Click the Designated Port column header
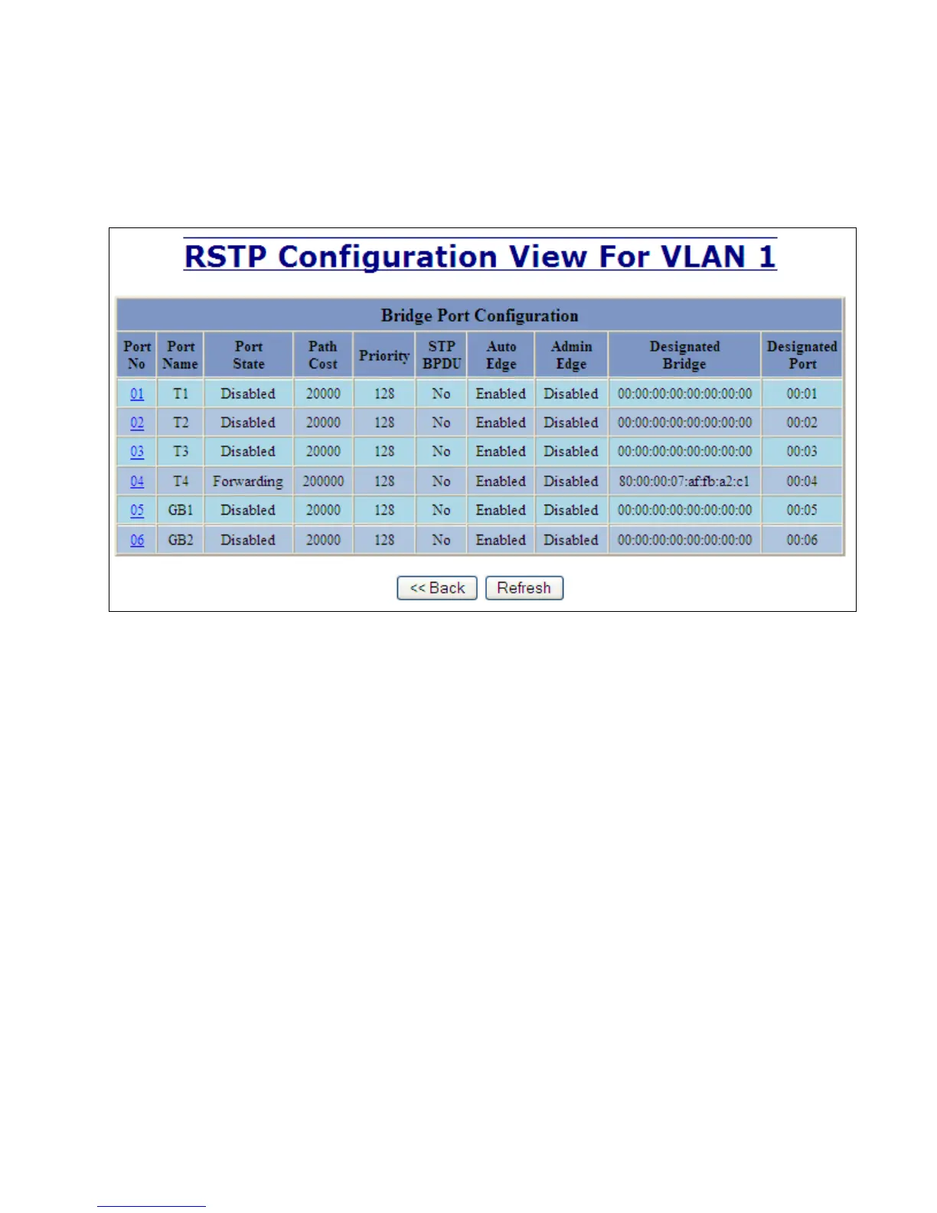The image size is (937, 1213). [x=802, y=355]
